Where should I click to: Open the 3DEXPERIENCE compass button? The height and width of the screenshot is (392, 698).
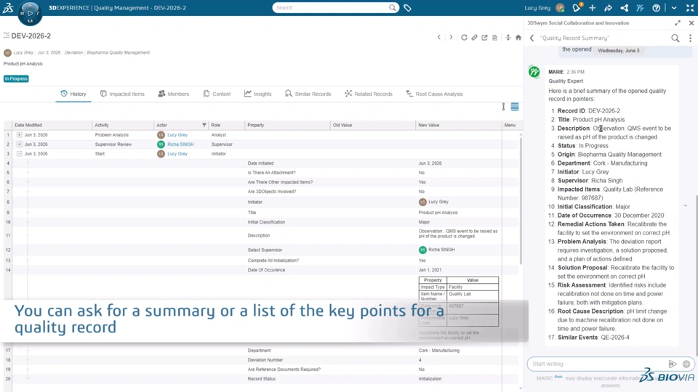30,13
